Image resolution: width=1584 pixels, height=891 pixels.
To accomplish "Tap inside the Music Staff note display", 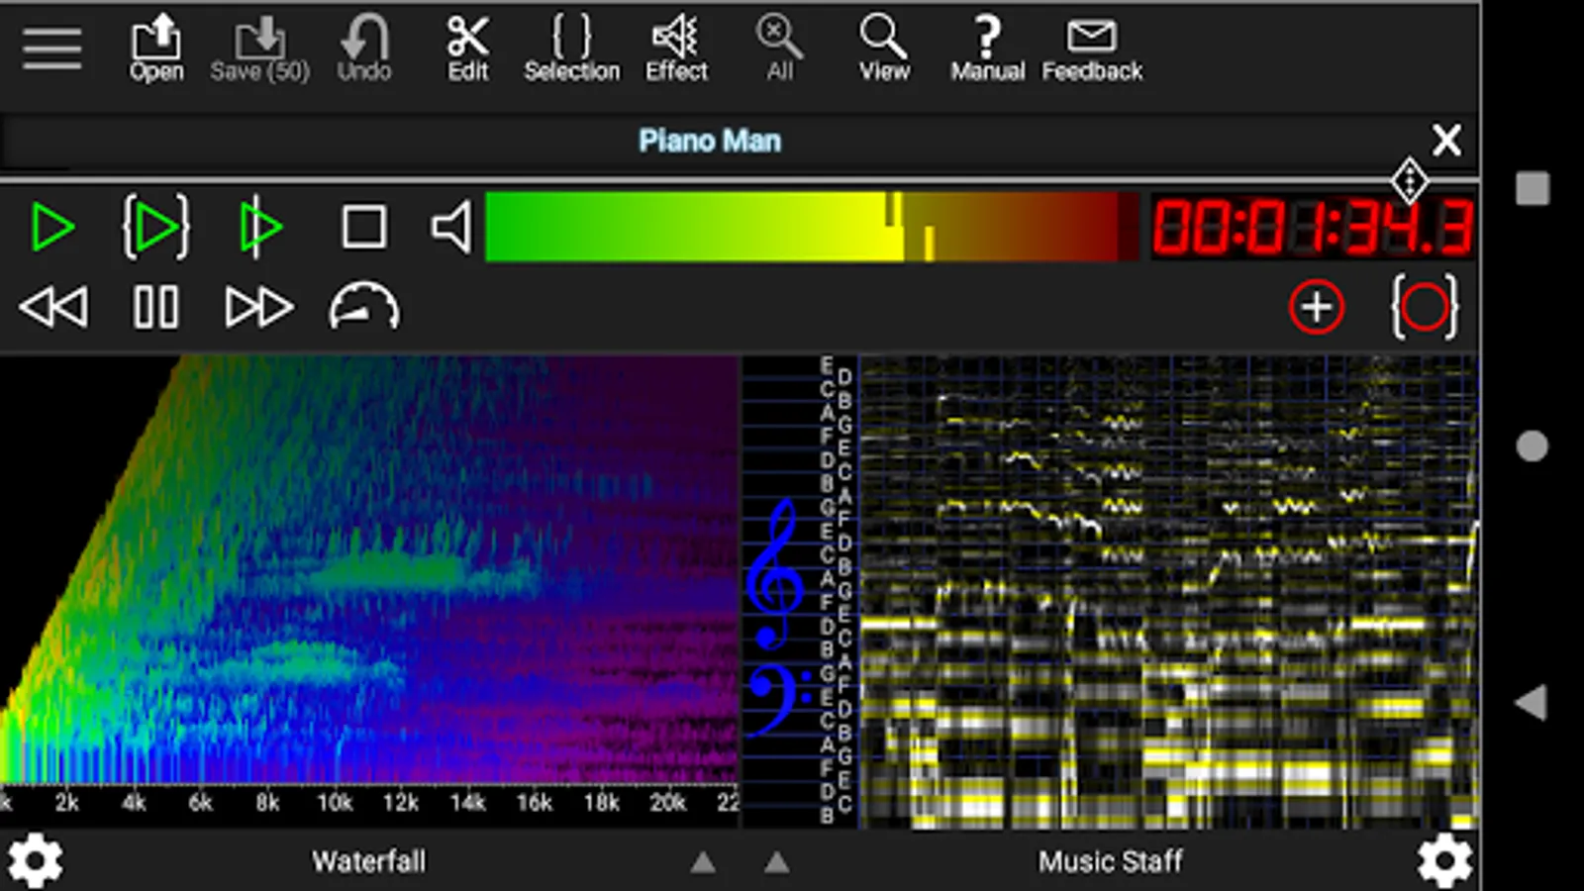I will point(1169,592).
